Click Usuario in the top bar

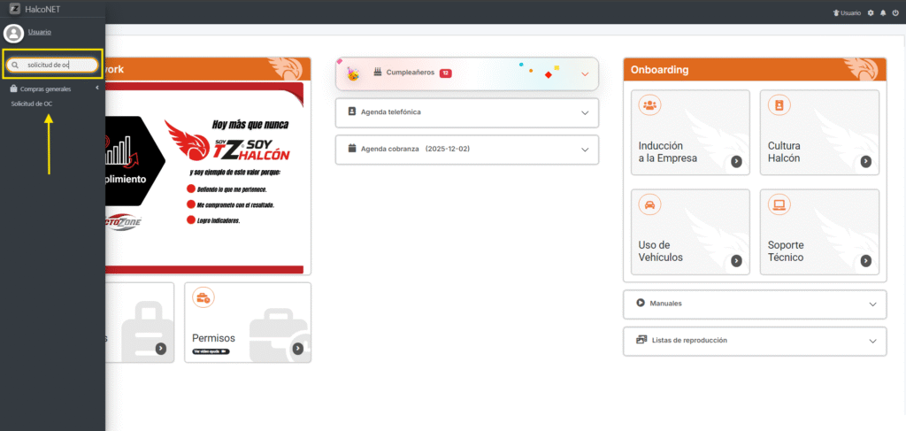click(x=849, y=13)
